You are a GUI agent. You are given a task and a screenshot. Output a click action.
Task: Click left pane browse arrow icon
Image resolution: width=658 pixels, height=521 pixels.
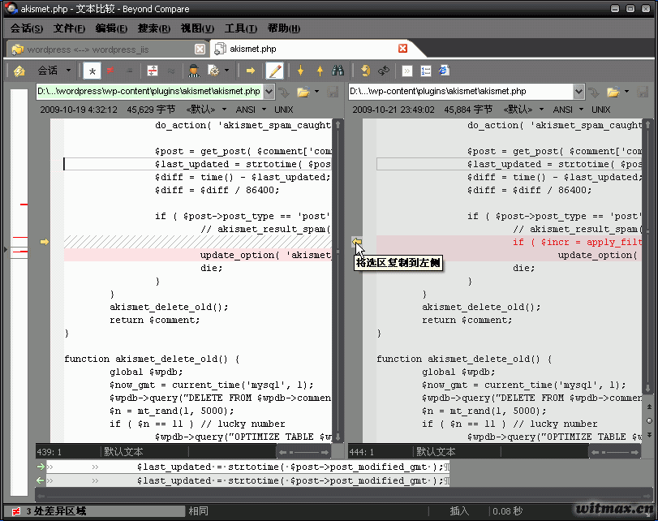point(284,92)
